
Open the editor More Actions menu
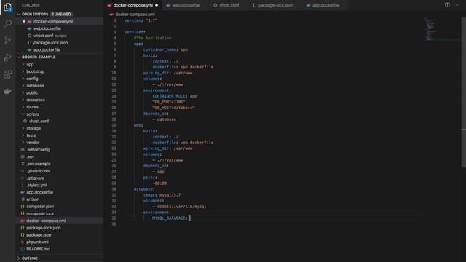pos(458,5)
